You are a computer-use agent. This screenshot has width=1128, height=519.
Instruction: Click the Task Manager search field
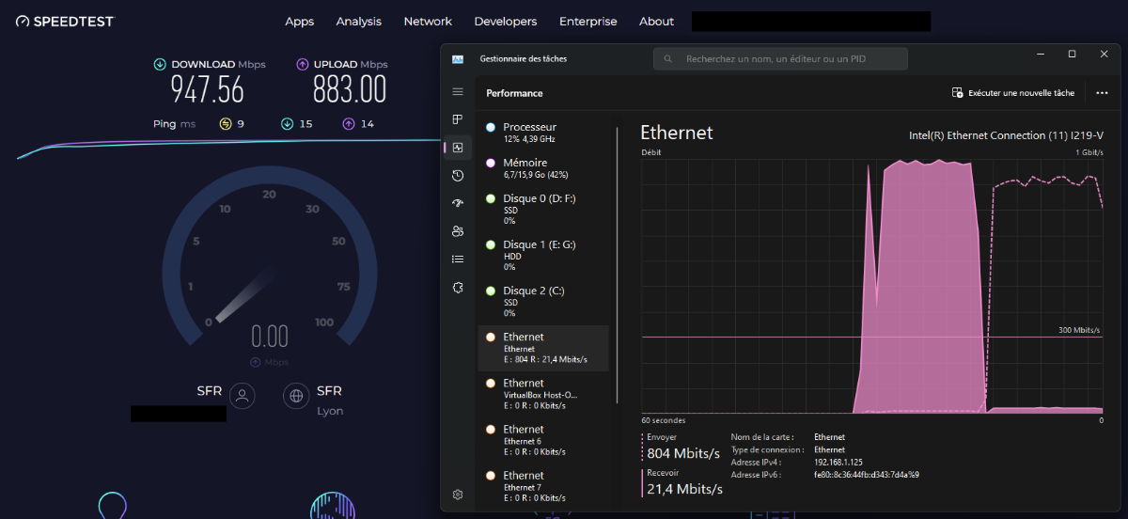(x=780, y=58)
